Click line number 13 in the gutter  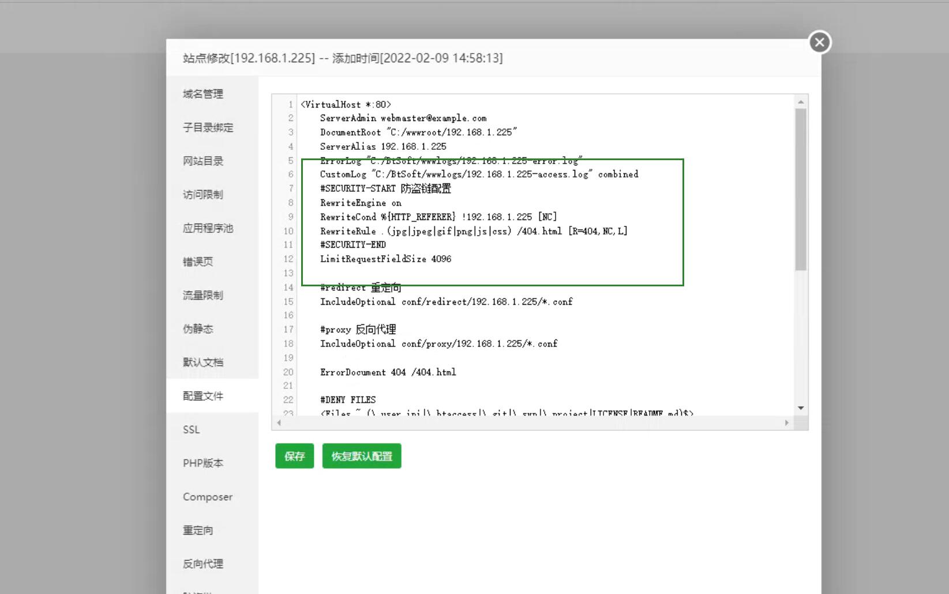288,273
